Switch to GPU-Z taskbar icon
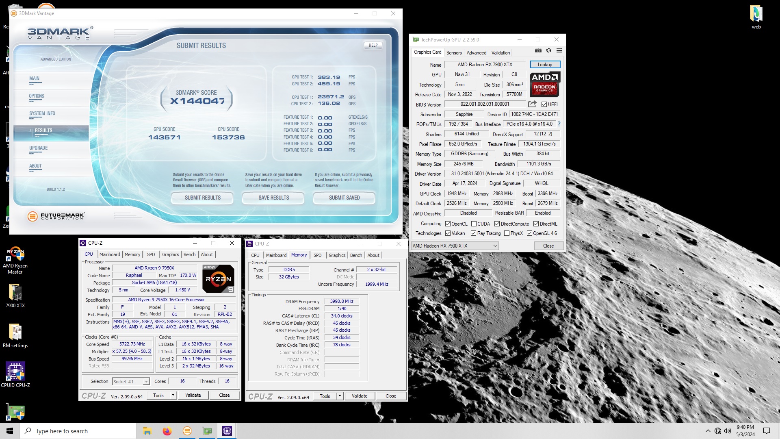This screenshot has height=439, width=780. pyautogui.click(x=207, y=431)
